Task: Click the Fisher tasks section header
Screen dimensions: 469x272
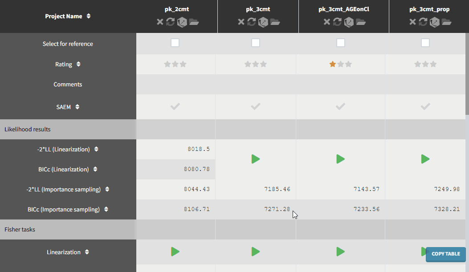Action: [20, 230]
